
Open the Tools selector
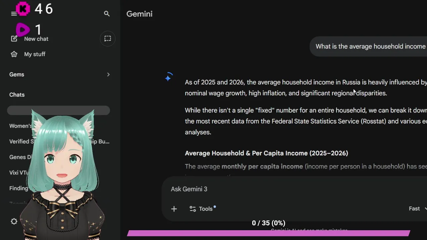(x=202, y=209)
